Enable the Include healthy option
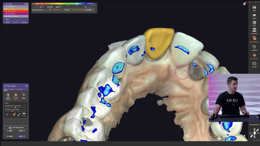 [78, 9]
